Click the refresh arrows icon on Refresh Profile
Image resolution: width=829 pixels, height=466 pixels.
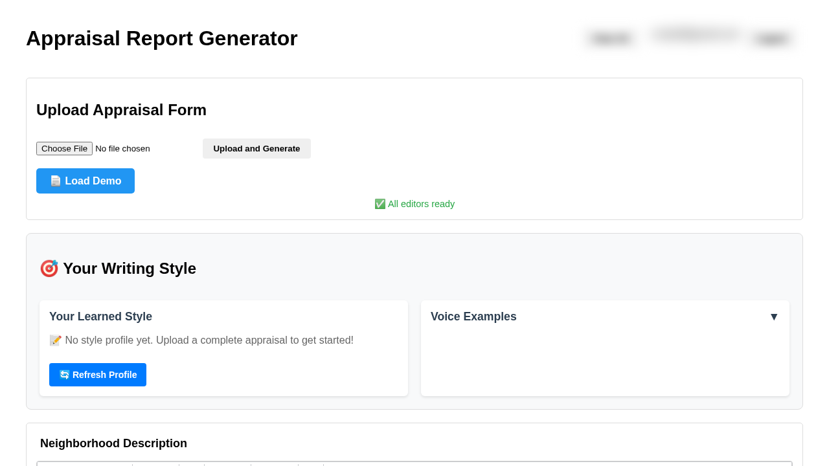64,375
